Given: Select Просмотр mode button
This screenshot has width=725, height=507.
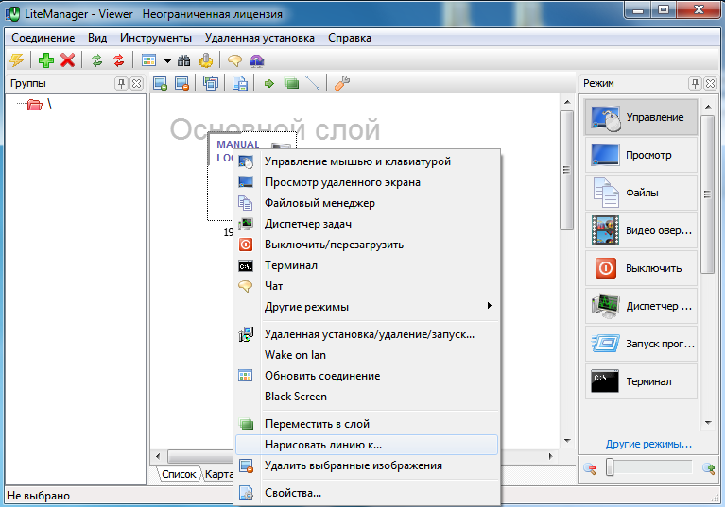Looking at the screenshot, I should [641, 155].
